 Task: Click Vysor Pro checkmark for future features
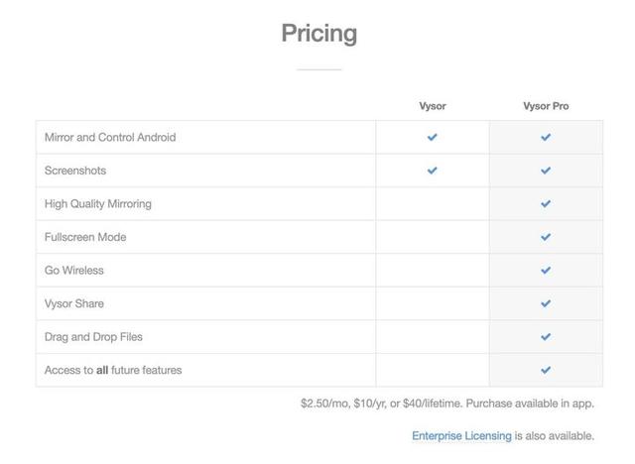coord(545,370)
